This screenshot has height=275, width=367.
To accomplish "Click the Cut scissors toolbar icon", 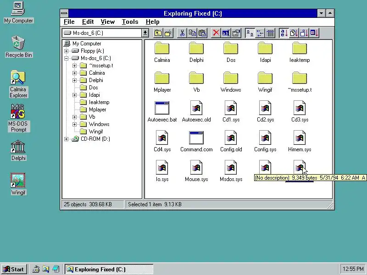I will 182,33.
